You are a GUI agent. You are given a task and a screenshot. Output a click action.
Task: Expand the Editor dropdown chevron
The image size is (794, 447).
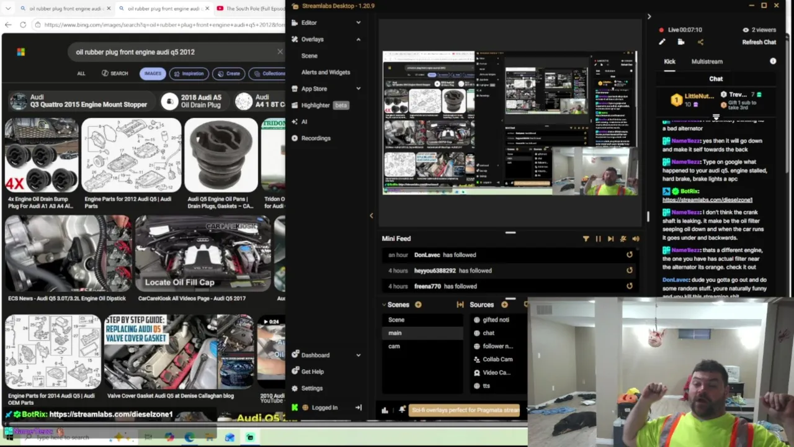358,22
